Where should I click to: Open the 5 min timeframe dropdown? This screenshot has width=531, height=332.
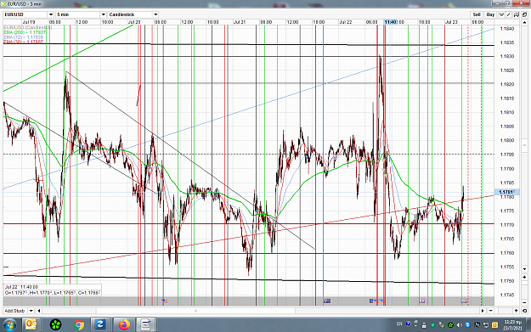(x=104, y=14)
